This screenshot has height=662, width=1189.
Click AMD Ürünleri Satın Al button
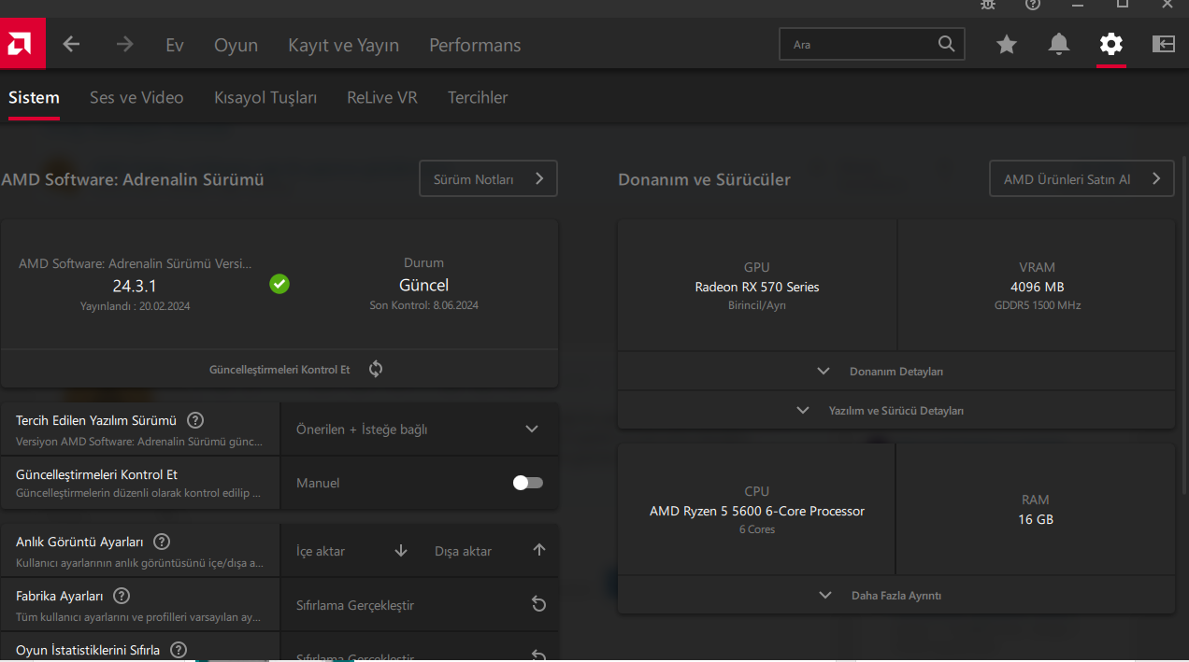[x=1082, y=178]
